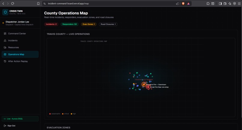Click the CRISIS TWIN title text
Screen dimensions: 242x130
pyautogui.click(x=16, y=11)
